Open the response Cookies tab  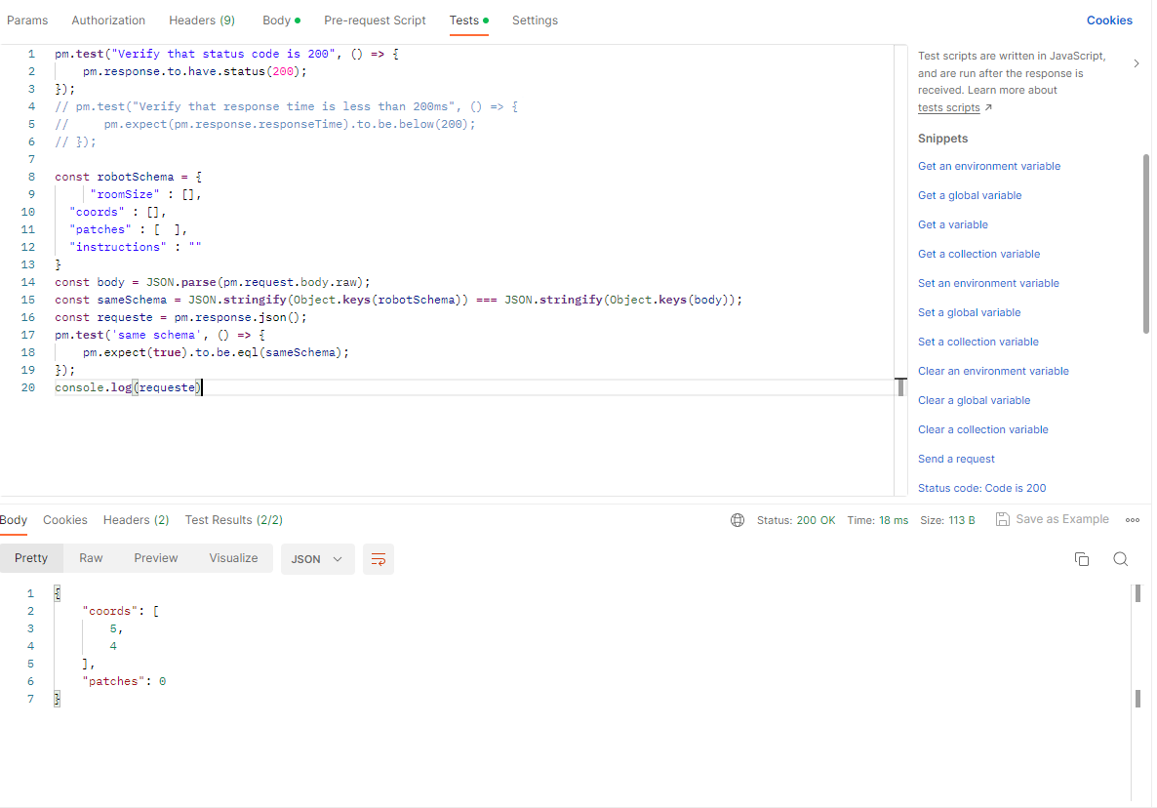65,520
